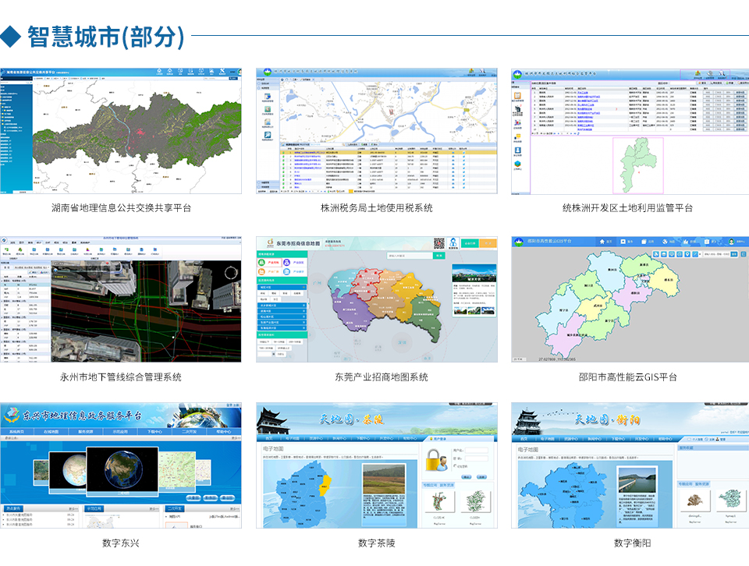
Task: Click the green outlined region map in 株洲开发区 screenshot
Action: [x=639, y=164]
